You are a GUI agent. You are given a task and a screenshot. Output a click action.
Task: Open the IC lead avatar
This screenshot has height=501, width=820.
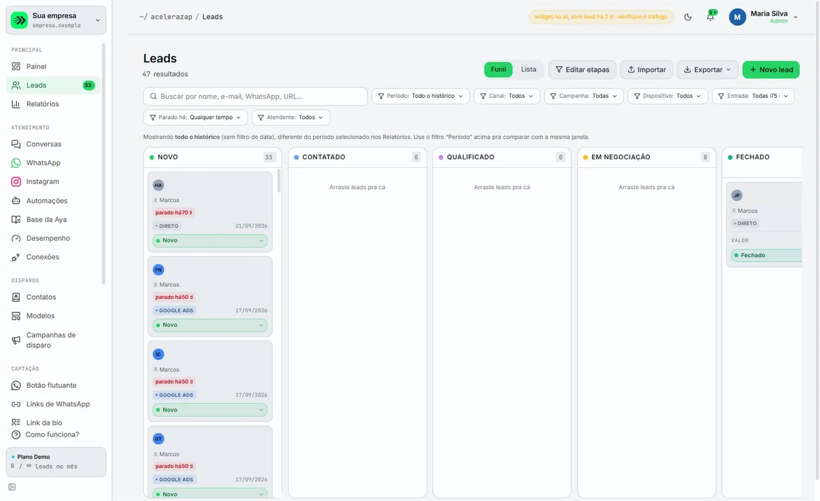158,355
